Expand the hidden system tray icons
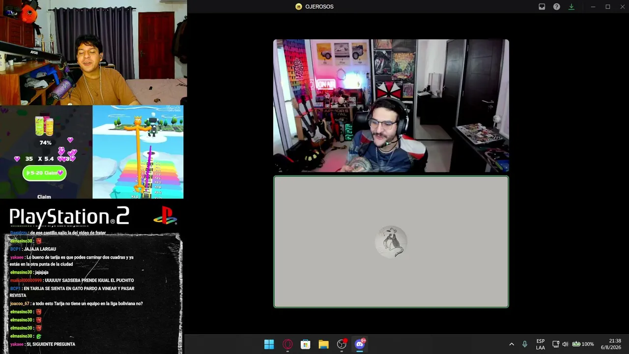629x354 pixels. coord(512,344)
